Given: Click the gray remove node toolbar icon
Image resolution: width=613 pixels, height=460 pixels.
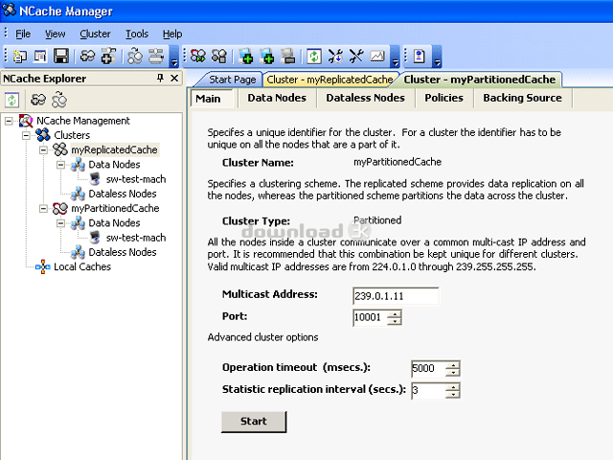Looking at the screenshot, I should coord(288,56).
